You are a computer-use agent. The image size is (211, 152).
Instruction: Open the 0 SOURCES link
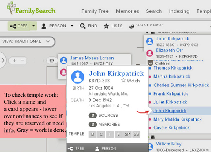click(103, 115)
